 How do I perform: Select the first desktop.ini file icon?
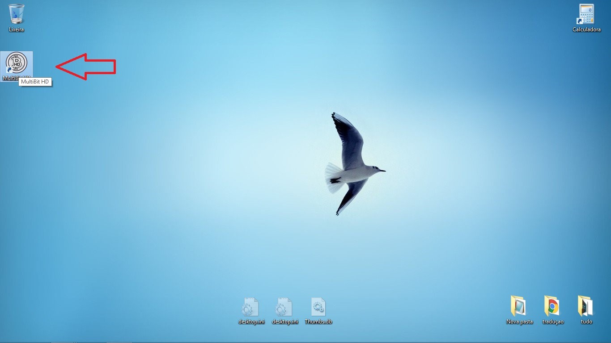point(251,307)
